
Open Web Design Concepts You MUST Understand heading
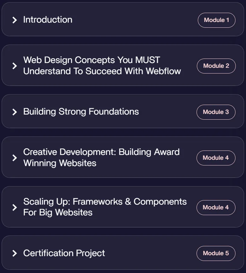(x=102, y=66)
